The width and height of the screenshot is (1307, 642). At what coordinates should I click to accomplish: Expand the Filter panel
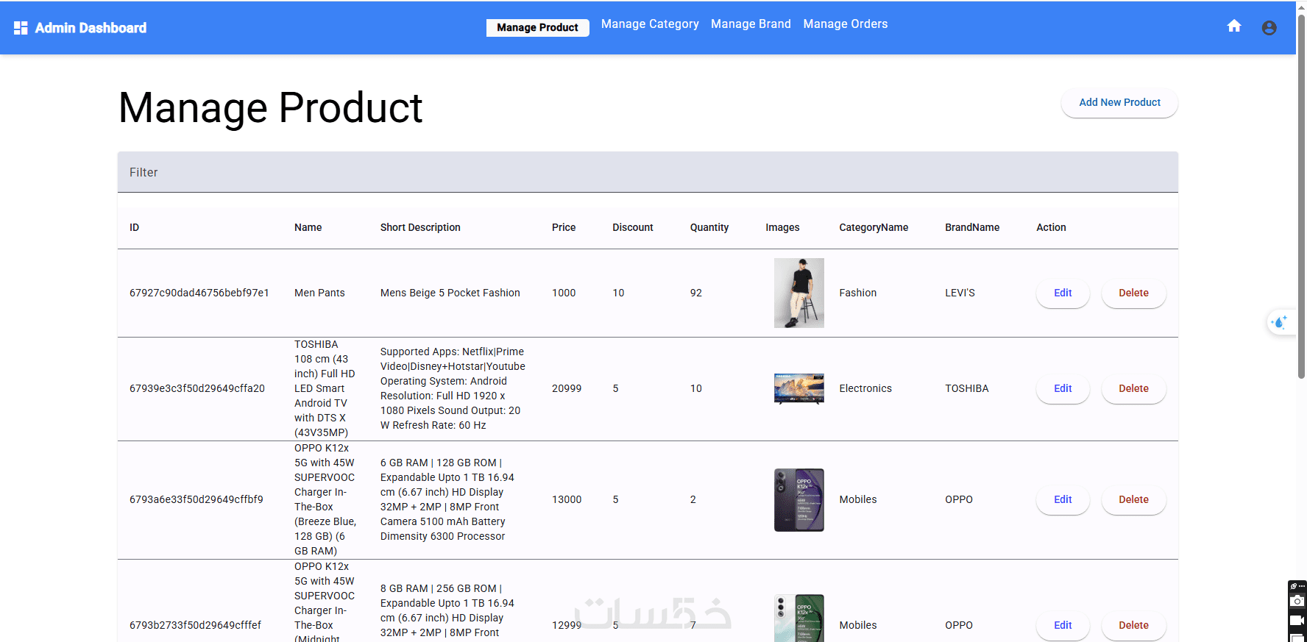tap(648, 172)
